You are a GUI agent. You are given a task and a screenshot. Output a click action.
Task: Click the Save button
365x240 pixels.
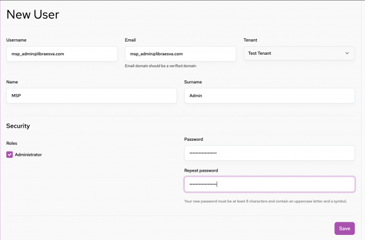click(x=344, y=229)
